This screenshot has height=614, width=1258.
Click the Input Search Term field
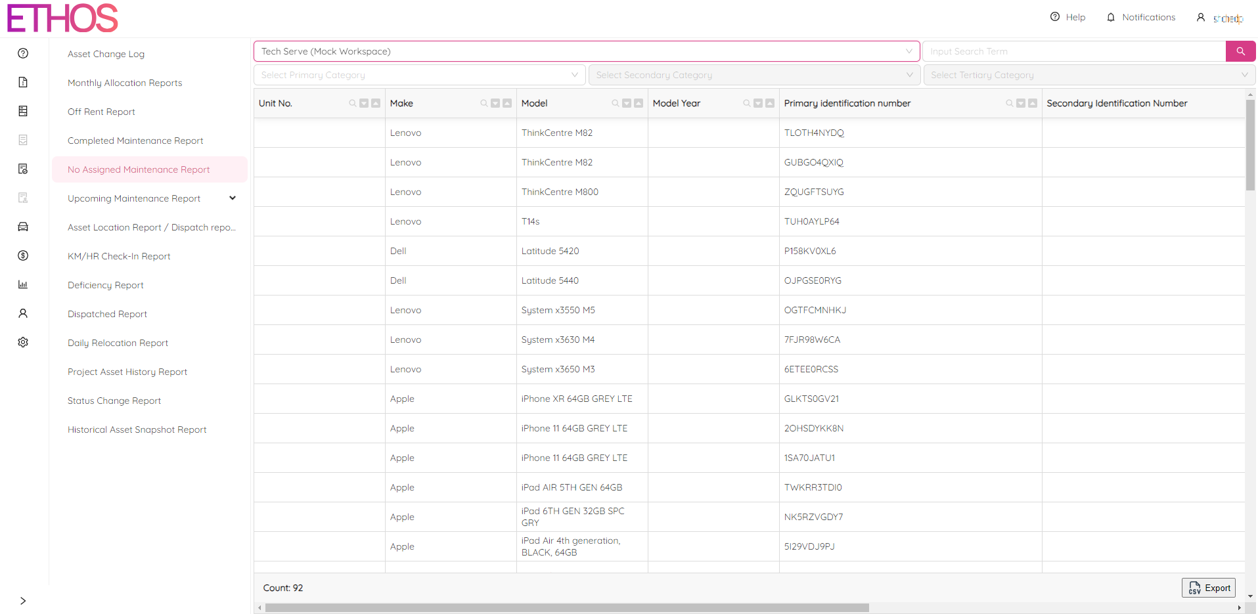[1073, 51]
